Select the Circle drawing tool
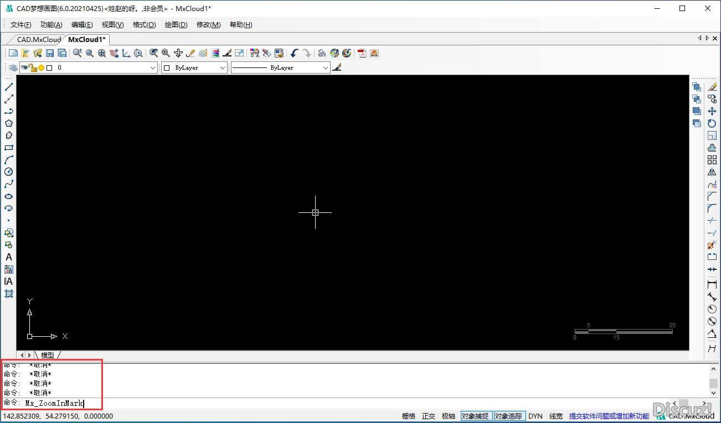 pyautogui.click(x=9, y=172)
